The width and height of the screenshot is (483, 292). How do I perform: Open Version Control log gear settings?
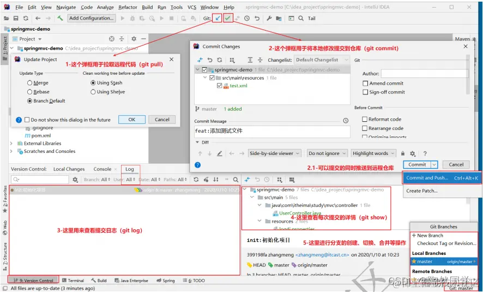pos(75,180)
